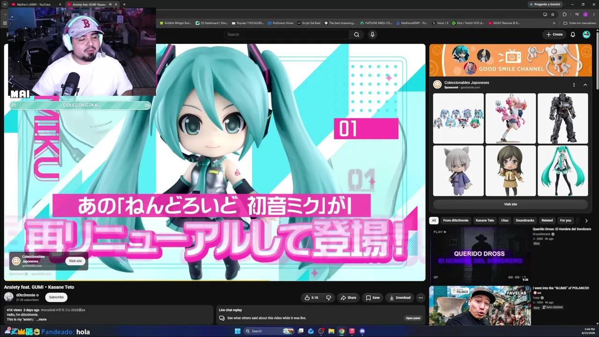Image resolution: width=599 pixels, height=337 pixels.
Task: Open the Inicio / X bookmark
Action: [x=440, y=23]
